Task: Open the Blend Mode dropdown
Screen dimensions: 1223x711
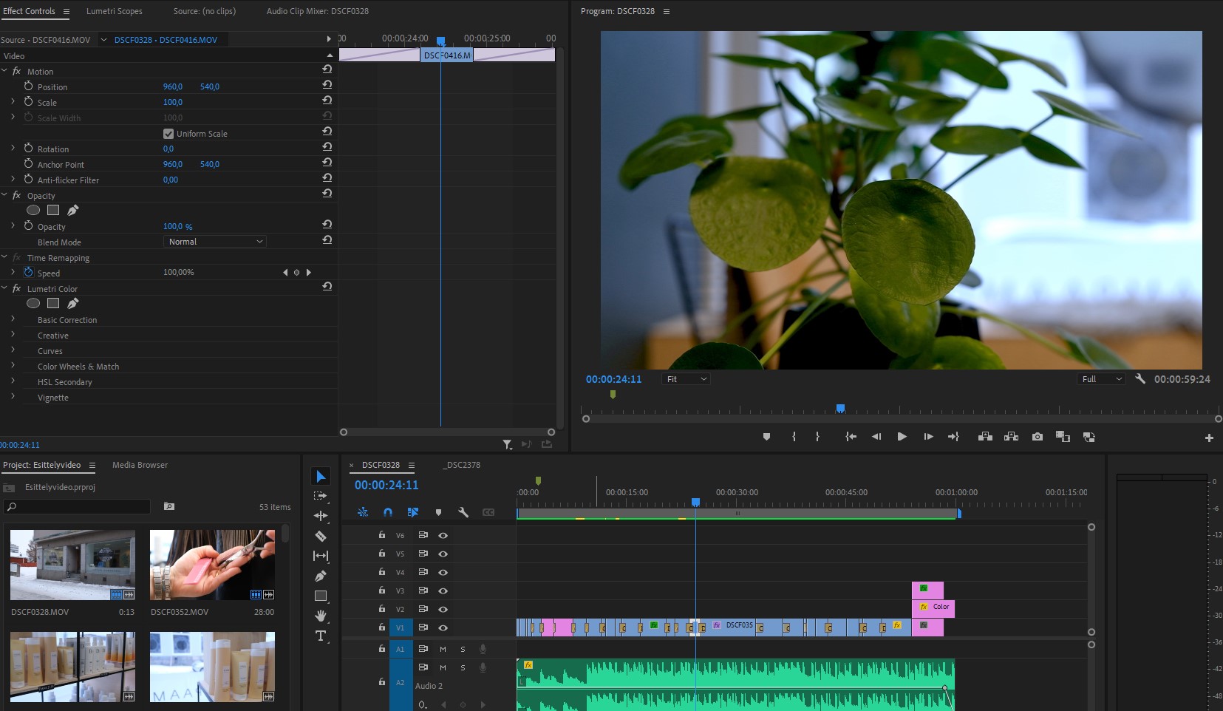Action: tap(214, 242)
